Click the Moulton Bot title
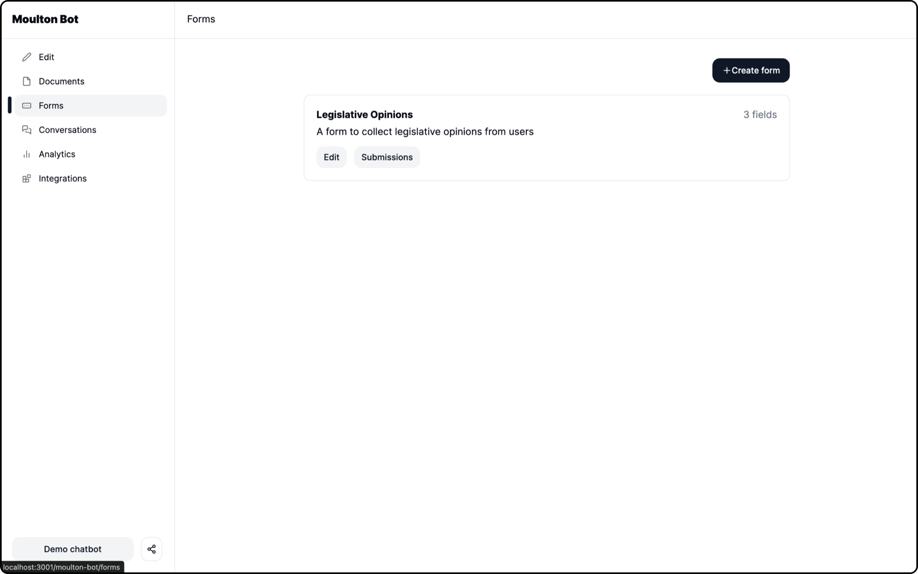Screen dimensions: 918x574 click(x=45, y=19)
